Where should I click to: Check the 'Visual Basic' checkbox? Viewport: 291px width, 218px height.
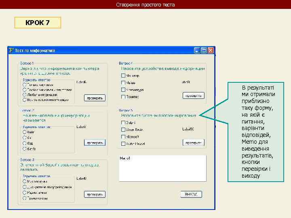tap(123, 130)
